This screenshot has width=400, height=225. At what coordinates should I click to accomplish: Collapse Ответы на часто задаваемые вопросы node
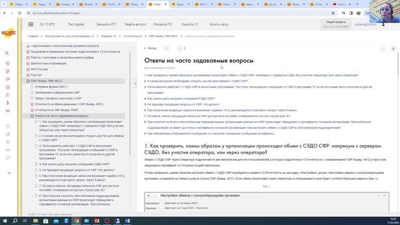pyautogui.click(x=32, y=116)
